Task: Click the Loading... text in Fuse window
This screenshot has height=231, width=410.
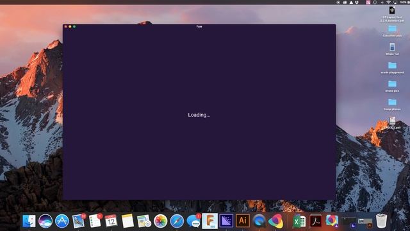Action: tap(199, 115)
